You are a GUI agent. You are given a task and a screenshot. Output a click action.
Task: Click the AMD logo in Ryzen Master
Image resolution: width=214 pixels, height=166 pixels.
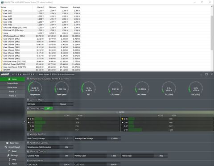click(x=5, y=74)
